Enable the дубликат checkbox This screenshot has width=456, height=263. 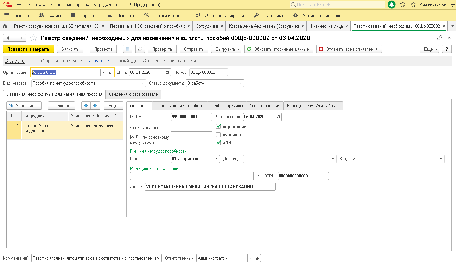pyautogui.click(x=218, y=135)
